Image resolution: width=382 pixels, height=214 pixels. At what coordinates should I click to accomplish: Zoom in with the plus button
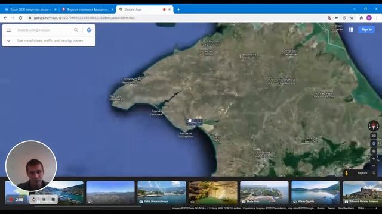point(374,159)
